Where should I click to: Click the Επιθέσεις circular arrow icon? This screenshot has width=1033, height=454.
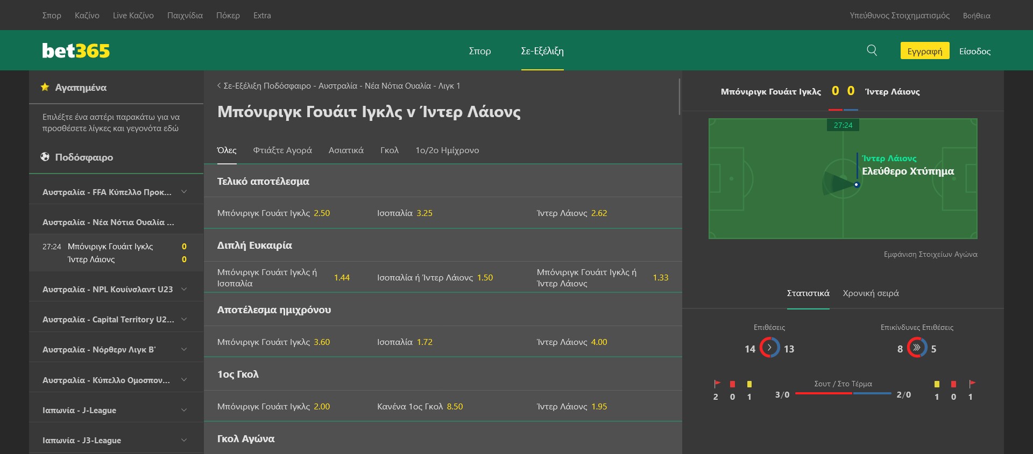pyautogui.click(x=769, y=348)
